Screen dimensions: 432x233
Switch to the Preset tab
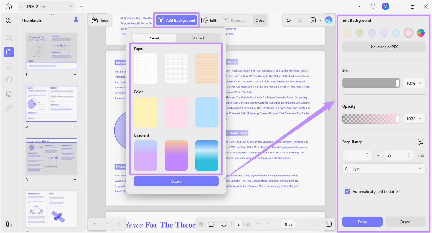point(154,38)
